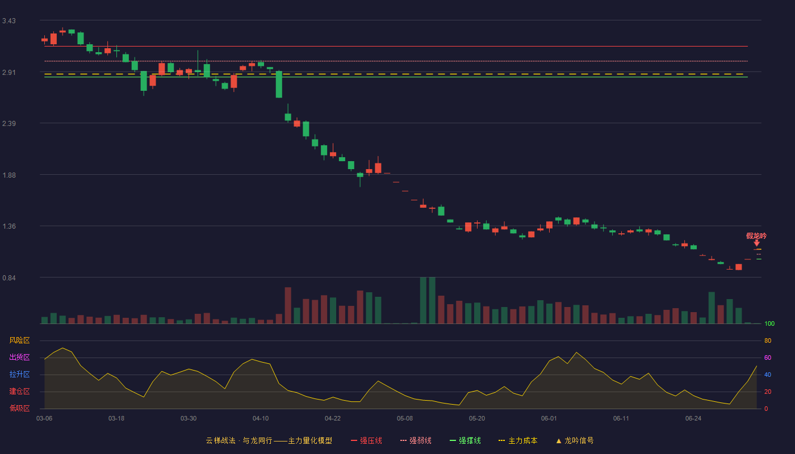The width and height of the screenshot is (795, 454).
Task: Click the 风险区 zone label
Action: tap(19, 340)
